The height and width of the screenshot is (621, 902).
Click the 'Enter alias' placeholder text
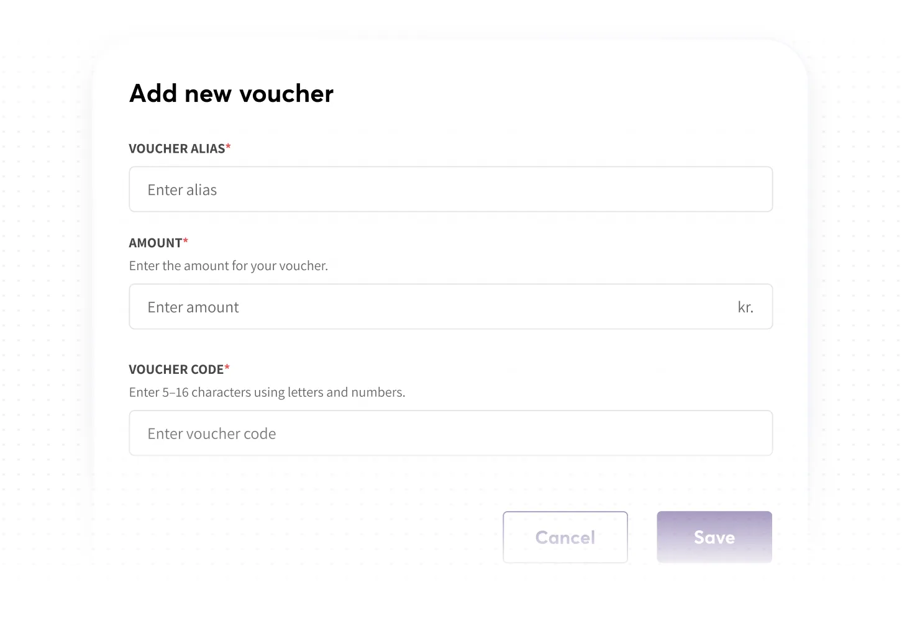tap(182, 190)
